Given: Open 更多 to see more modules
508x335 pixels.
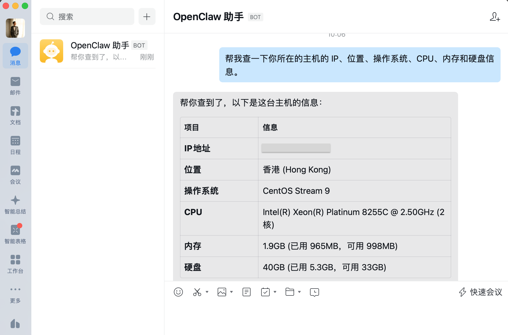Looking at the screenshot, I should (15, 294).
